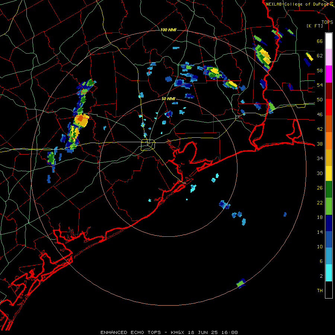Click the '50 NMI' range ring label

click(168, 99)
